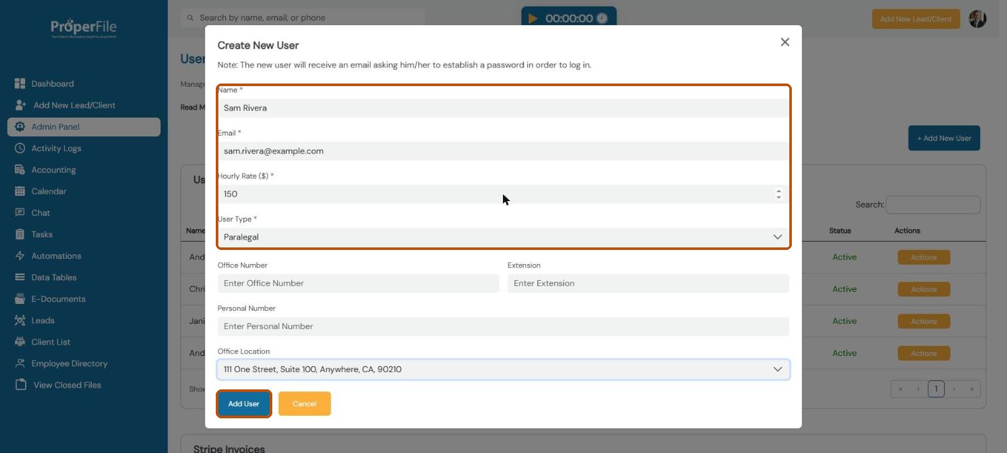Open the Office Location dropdown

click(503, 369)
